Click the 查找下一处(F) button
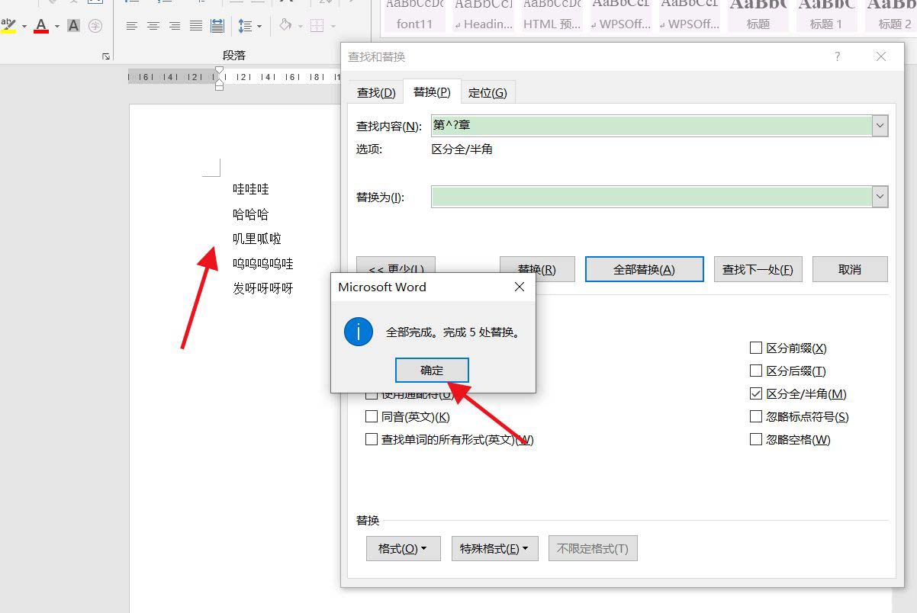Viewport: 917px width, 613px height. 758,269
